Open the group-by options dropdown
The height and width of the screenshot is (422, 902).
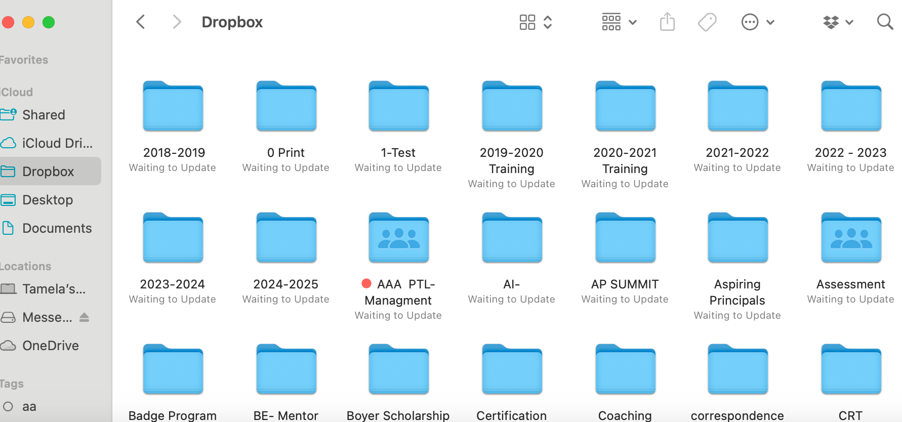coord(619,22)
